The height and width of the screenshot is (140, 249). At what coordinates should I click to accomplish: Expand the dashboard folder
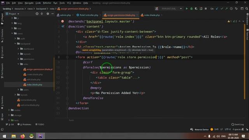(x=18, y=49)
